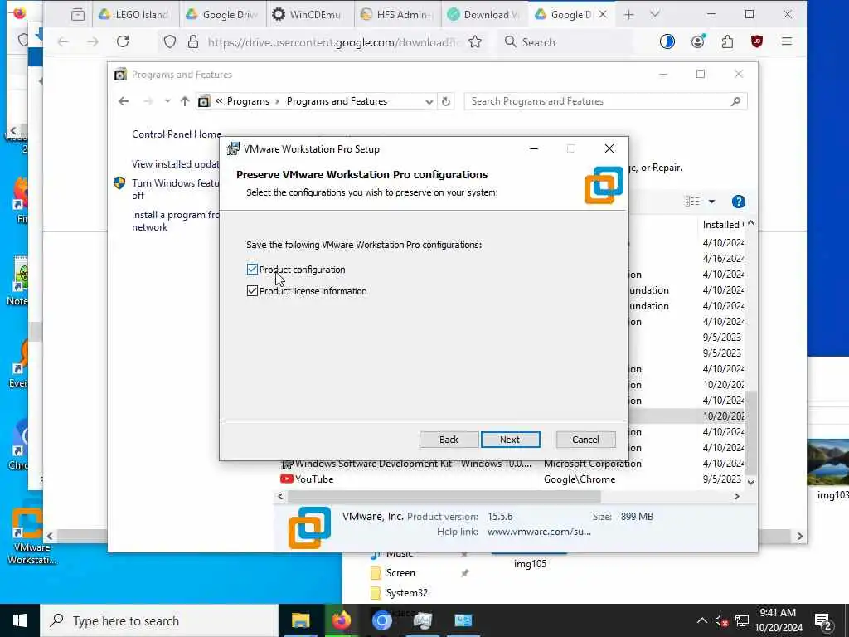Open www.vmware.com help link
Image resolution: width=849 pixels, height=637 pixels.
coord(539,532)
